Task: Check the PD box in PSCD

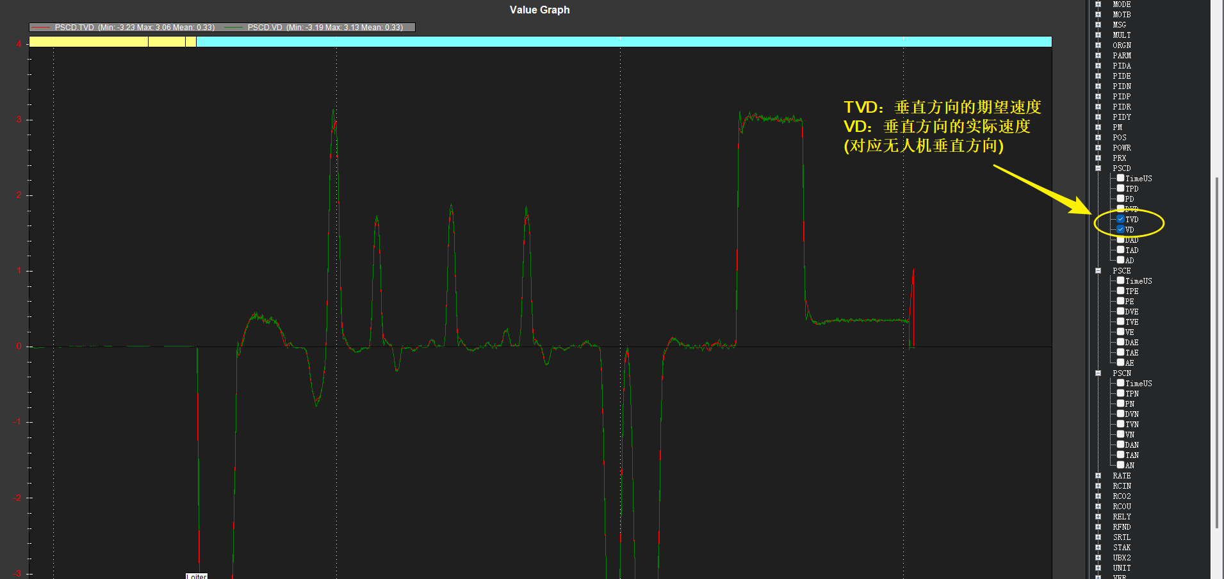Action: pos(1120,199)
